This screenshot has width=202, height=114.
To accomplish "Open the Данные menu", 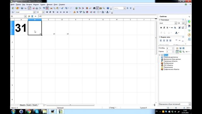I will (x=50, y=4).
